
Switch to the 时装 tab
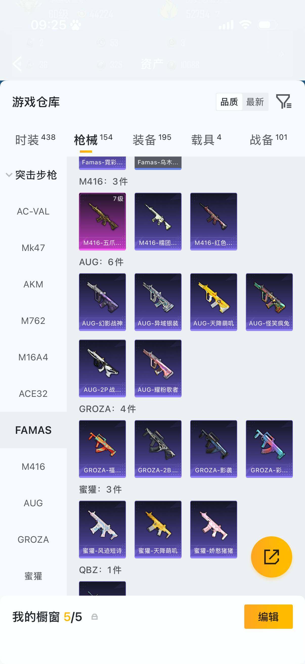[35, 140]
